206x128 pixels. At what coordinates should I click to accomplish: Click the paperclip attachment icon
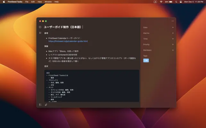[x=46, y=105]
